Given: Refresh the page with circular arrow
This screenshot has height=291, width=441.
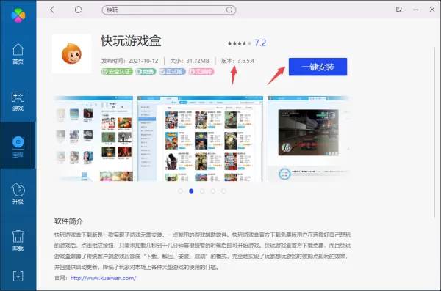Looking at the screenshot, I should pyautogui.click(x=78, y=10).
